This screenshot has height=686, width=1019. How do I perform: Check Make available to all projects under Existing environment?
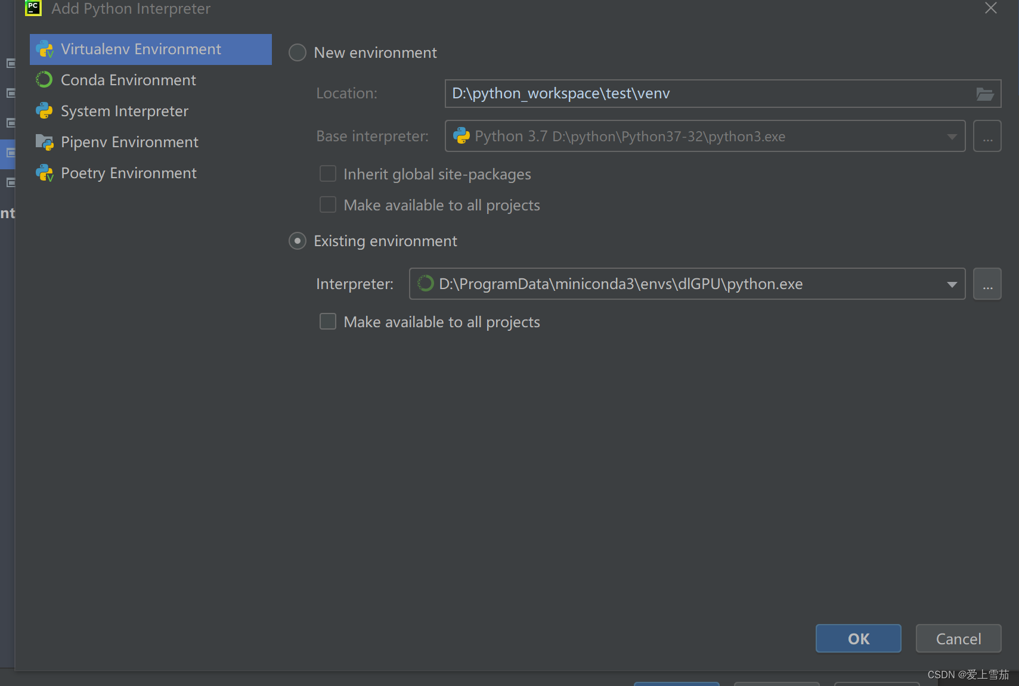click(328, 321)
